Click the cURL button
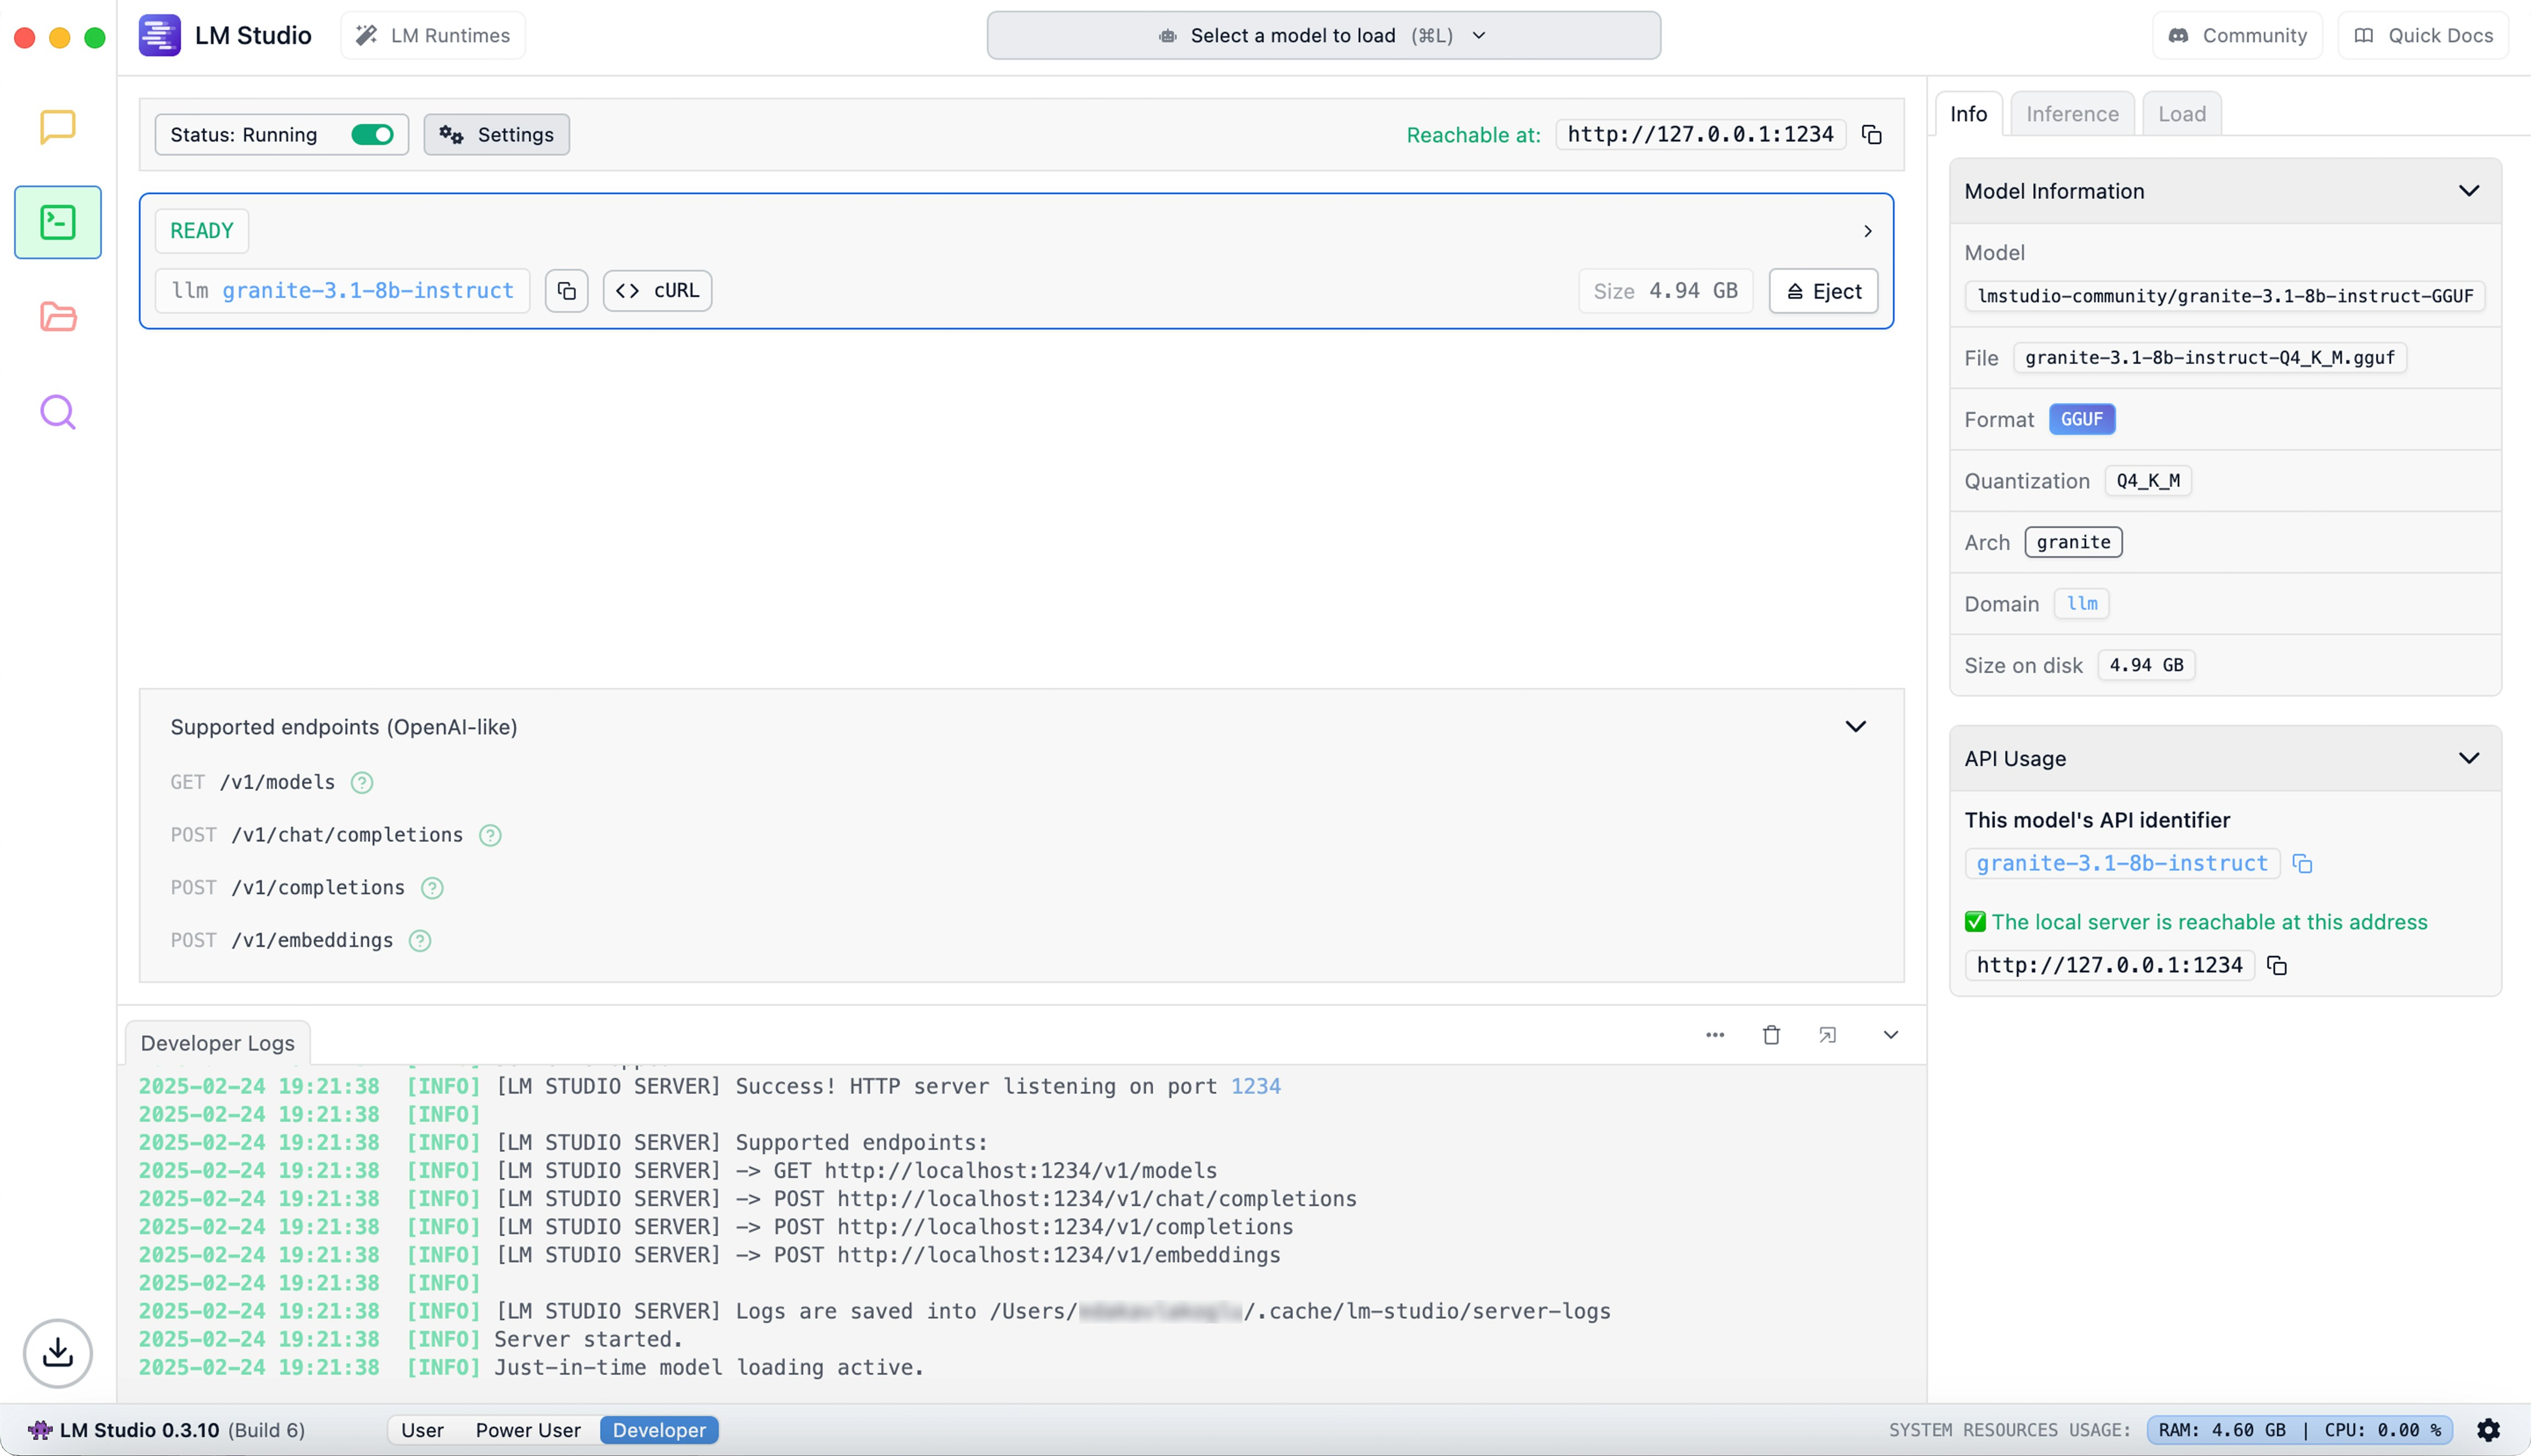Image resolution: width=2531 pixels, height=1456 pixels. point(657,291)
